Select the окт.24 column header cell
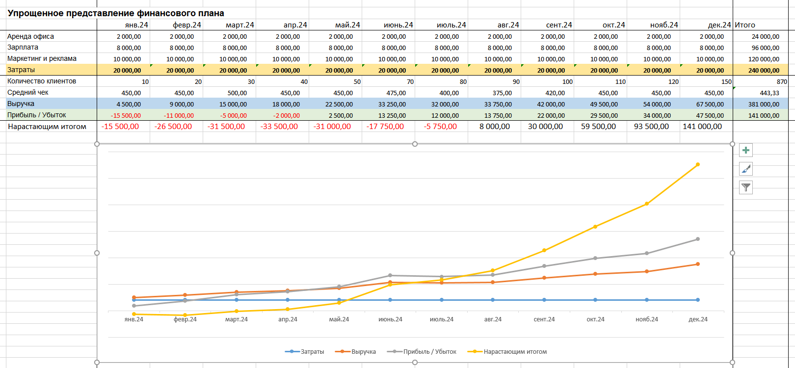The image size is (795, 368). (x=601, y=25)
